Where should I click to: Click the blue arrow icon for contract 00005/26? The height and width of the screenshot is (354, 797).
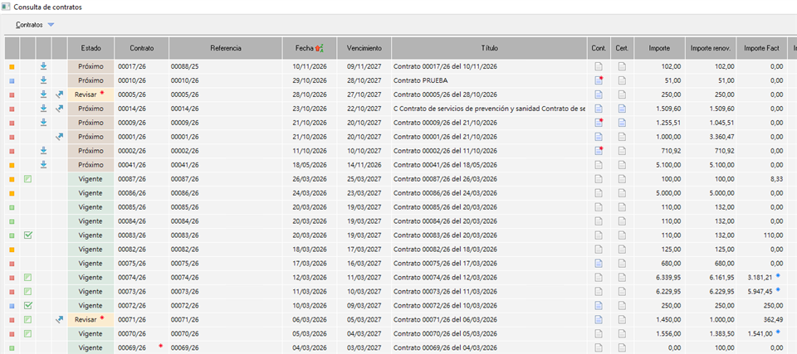pos(59,95)
